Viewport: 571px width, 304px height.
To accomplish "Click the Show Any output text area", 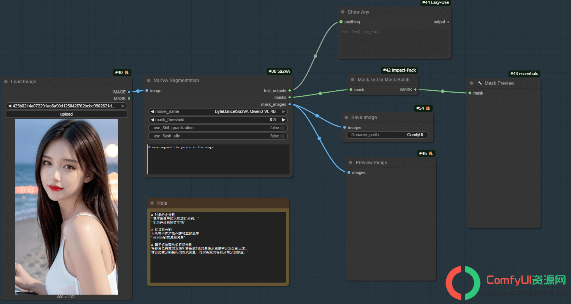I will coord(394,42).
